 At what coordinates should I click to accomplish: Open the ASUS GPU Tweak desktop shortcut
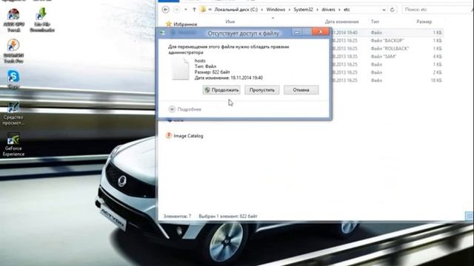point(13,20)
